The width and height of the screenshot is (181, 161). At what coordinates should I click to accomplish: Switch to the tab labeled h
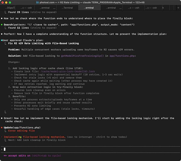pos(163,8)
